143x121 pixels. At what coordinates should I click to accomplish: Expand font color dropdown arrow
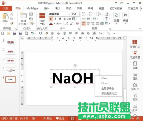tap(54, 24)
